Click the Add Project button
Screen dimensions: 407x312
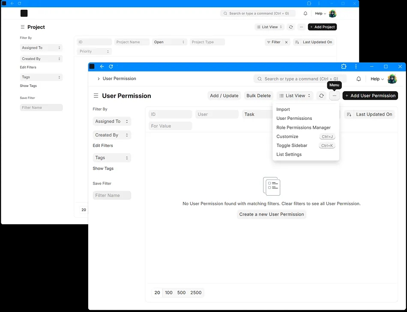tap(322, 27)
